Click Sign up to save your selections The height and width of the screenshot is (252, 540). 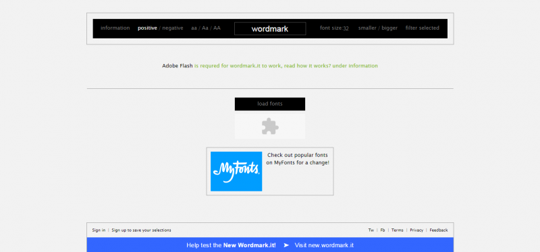(141, 230)
